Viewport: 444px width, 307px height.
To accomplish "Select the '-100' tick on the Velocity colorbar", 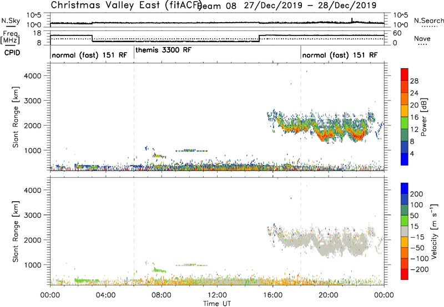I will pos(420,259).
